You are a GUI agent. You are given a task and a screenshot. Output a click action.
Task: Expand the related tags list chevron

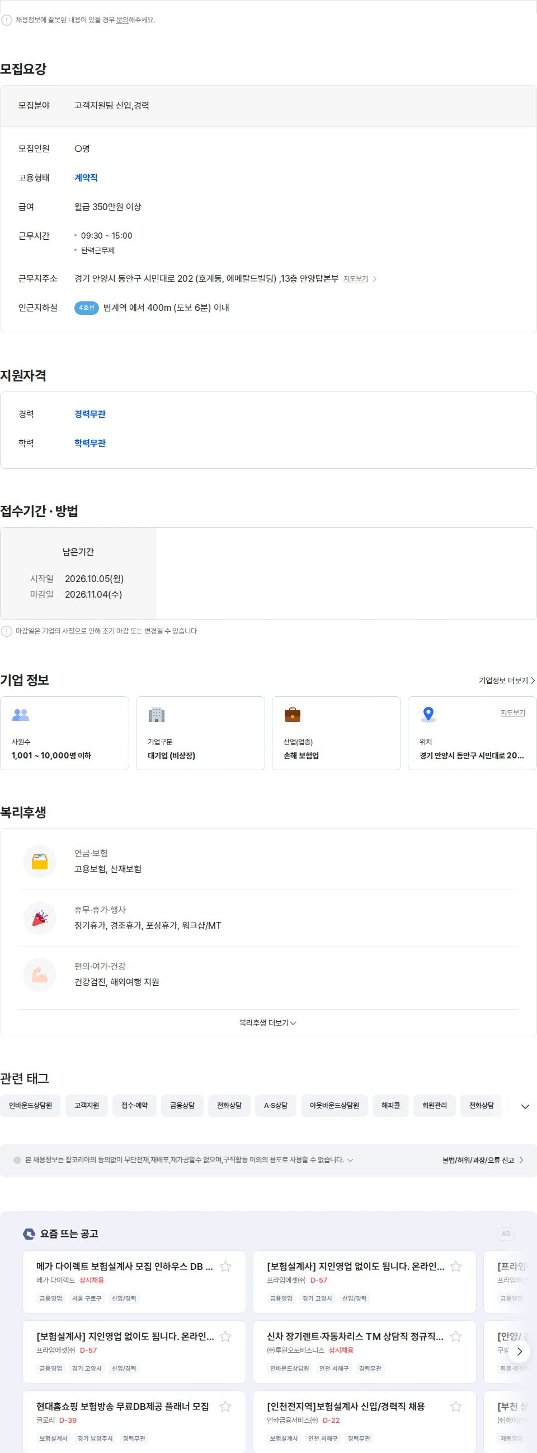[x=525, y=1107]
